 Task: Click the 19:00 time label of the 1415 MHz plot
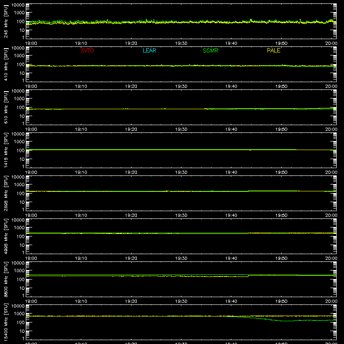[31, 172]
